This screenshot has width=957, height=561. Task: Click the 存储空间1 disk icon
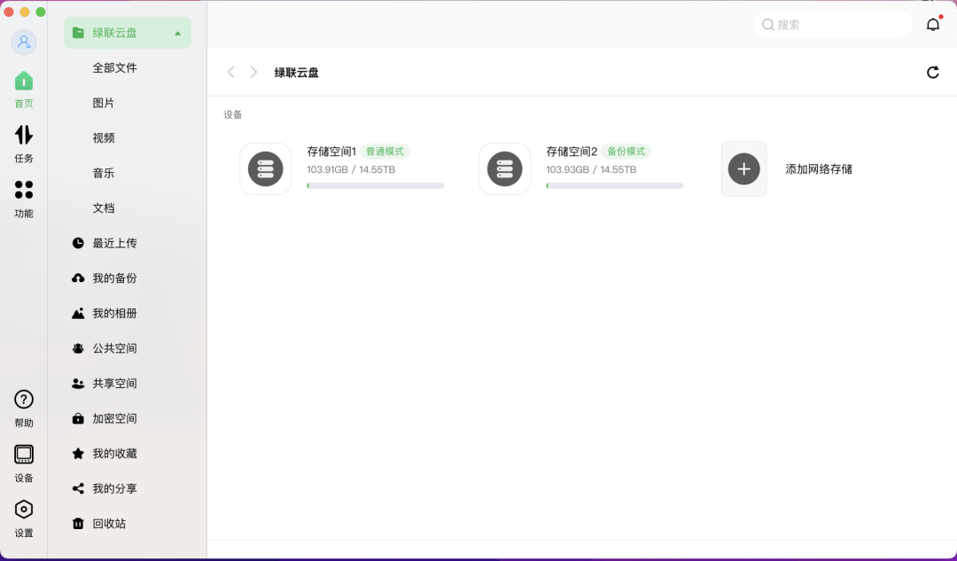click(266, 169)
